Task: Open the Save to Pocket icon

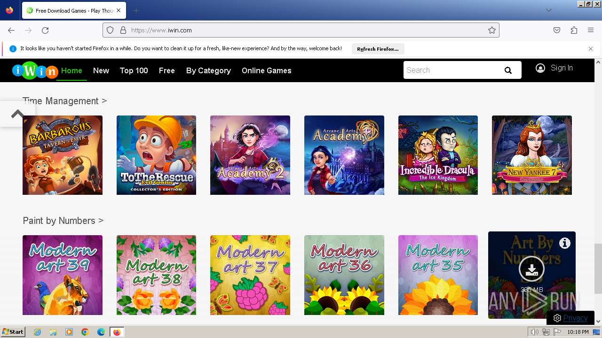Action: coord(557,30)
